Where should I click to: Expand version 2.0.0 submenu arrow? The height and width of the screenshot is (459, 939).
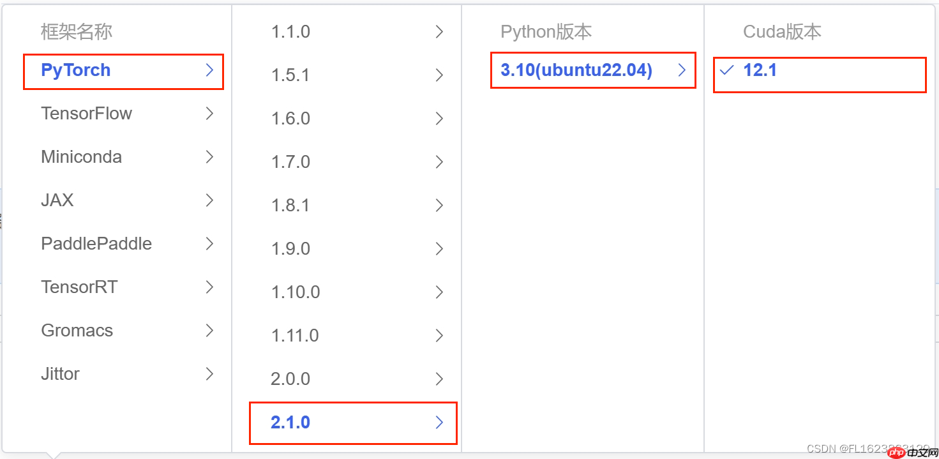pos(439,379)
